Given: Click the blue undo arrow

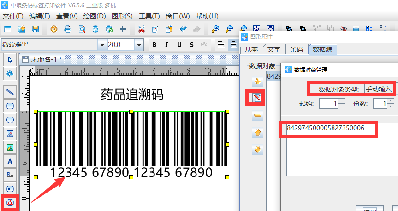Looking at the screenshot, I should click(x=183, y=29).
